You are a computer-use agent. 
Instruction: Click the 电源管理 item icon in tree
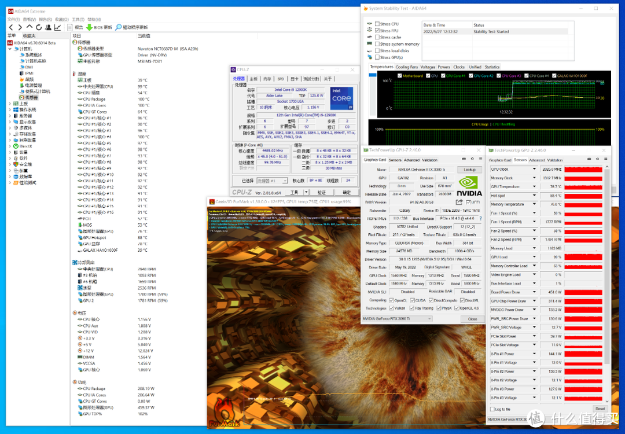point(22,85)
